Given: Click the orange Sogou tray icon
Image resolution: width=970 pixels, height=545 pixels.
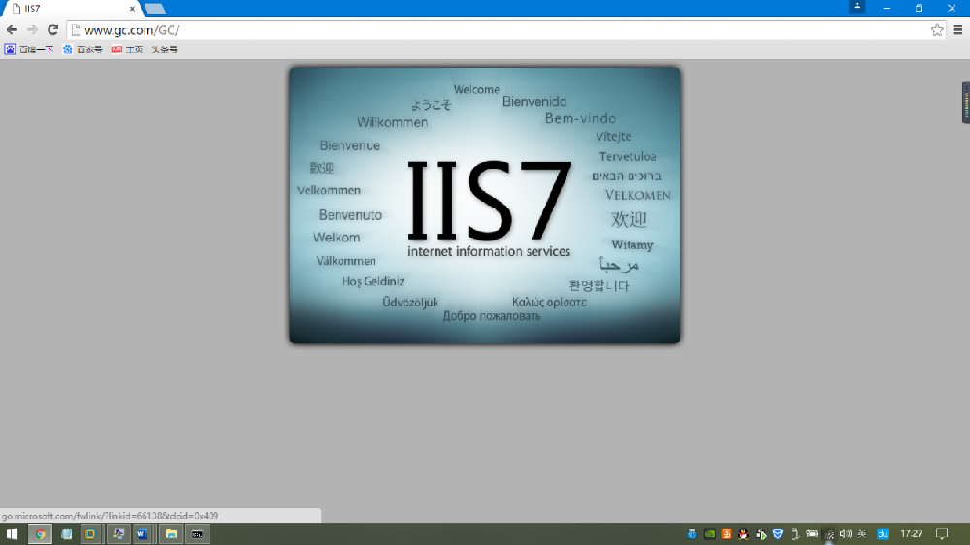Looking at the screenshot, I should point(727,534).
